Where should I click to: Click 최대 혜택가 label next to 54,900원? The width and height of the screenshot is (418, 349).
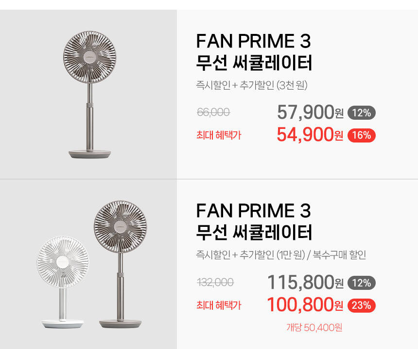coord(218,136)
